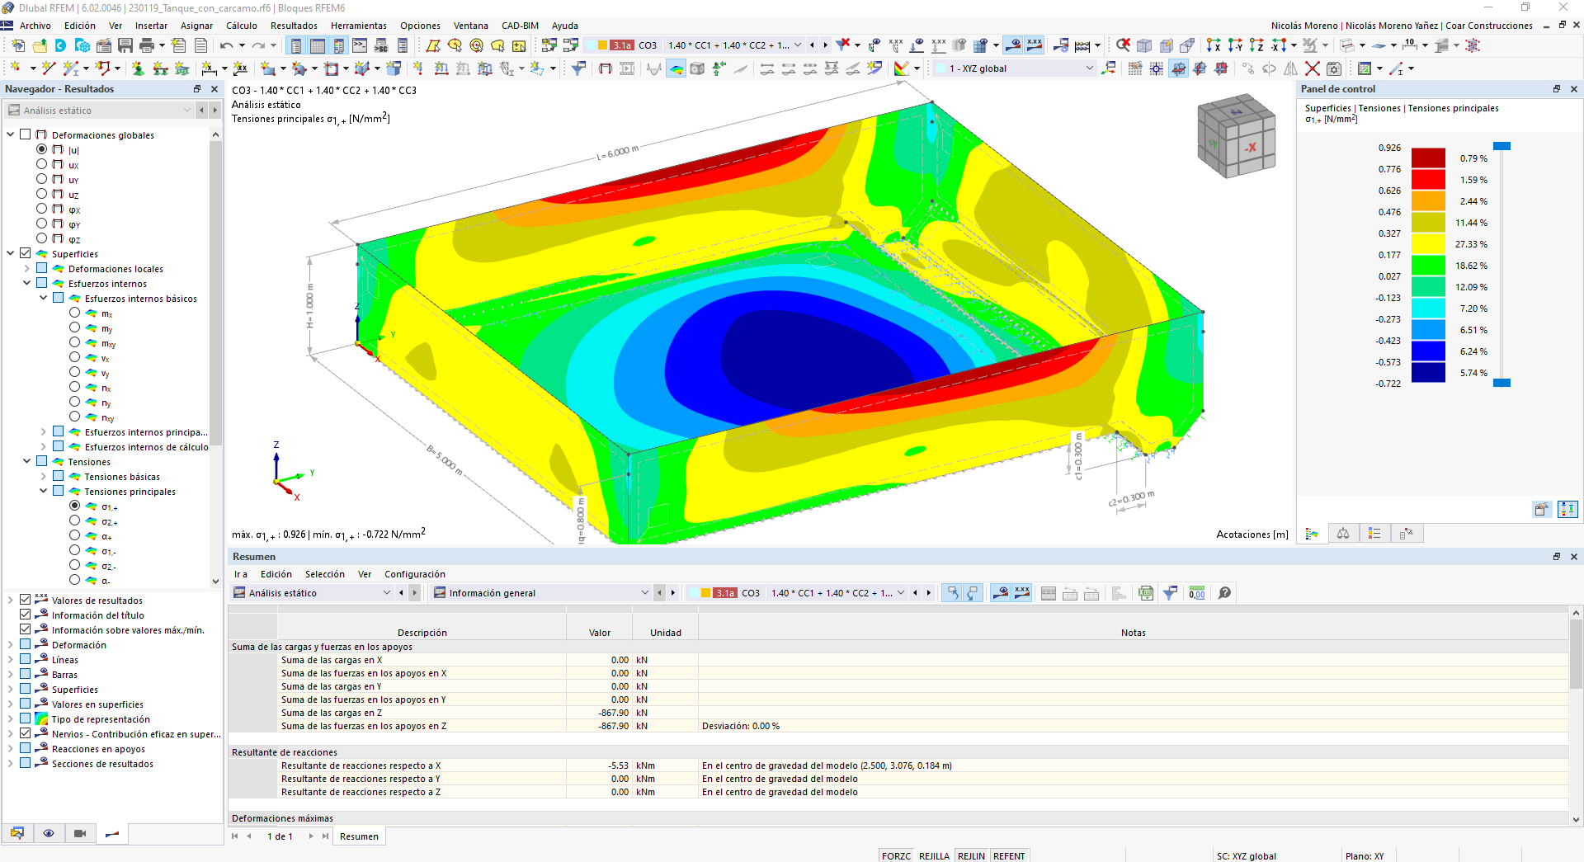The height and width of the screenshot is (862, 1584).
Task: Open the Resultados menu
Action: 294,26
